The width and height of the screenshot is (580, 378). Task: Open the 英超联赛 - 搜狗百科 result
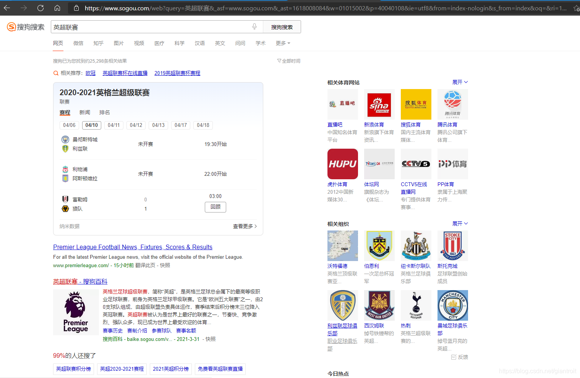(80, 281)
